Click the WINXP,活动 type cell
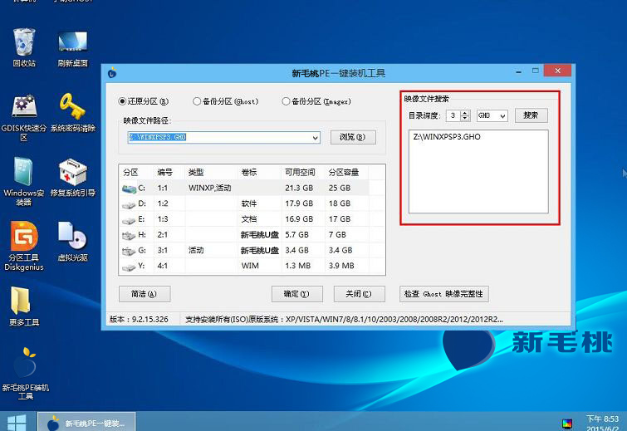 (209, 188)
